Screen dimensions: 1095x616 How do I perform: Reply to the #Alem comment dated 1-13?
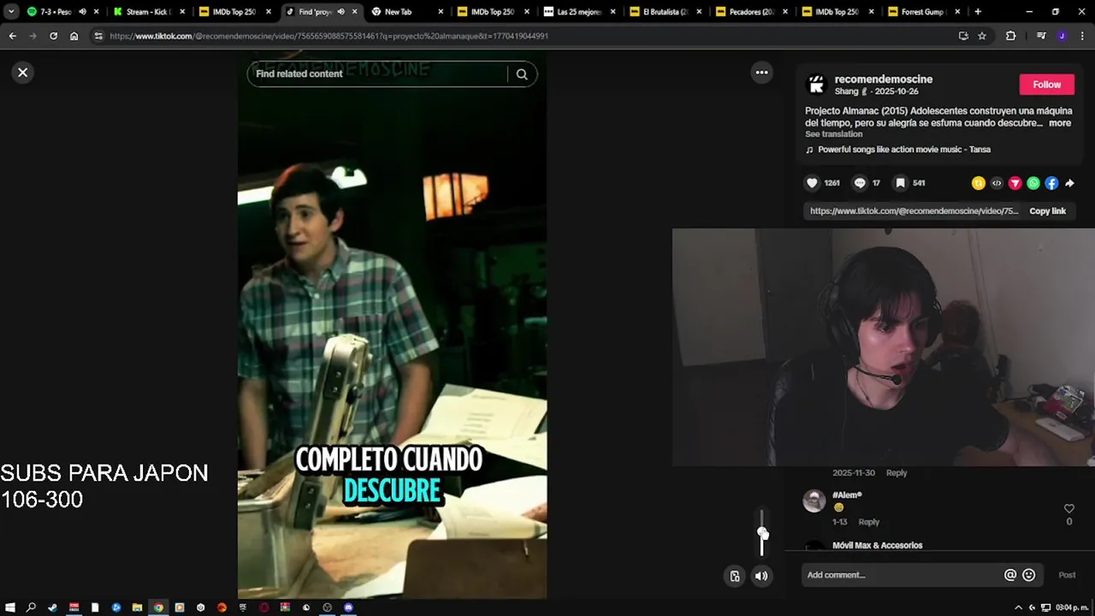coord(868,522)
